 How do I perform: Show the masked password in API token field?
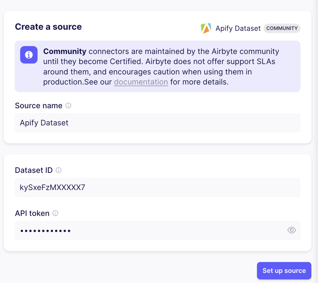click(x=292, y=230)
